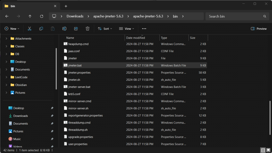Expand the Attachments folder tree node

tap(6, 39)
